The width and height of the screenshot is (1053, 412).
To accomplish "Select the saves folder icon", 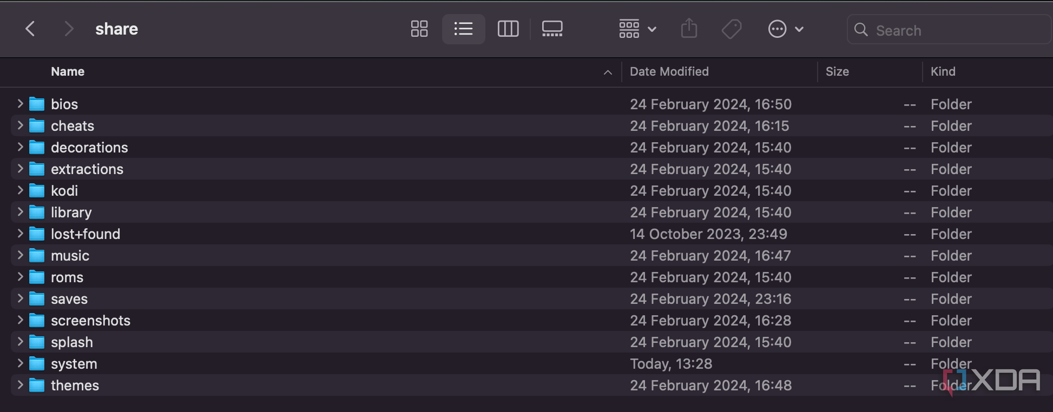I will (37, 298).
